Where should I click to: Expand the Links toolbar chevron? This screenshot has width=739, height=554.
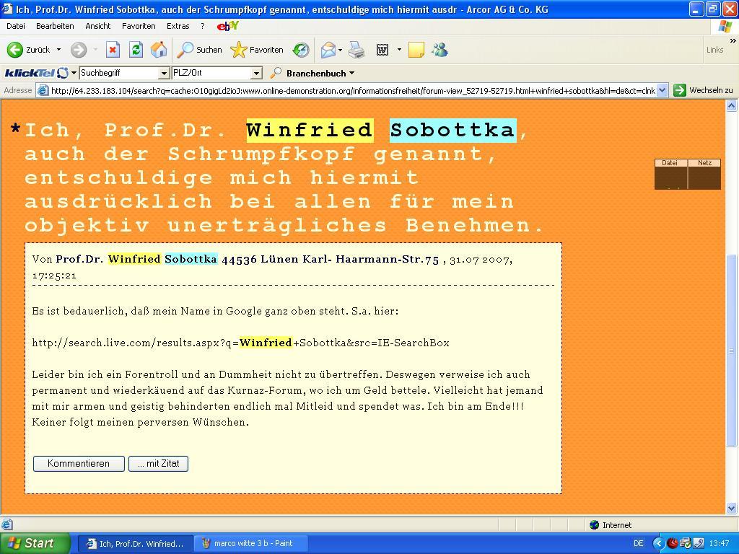pos(733,41)
